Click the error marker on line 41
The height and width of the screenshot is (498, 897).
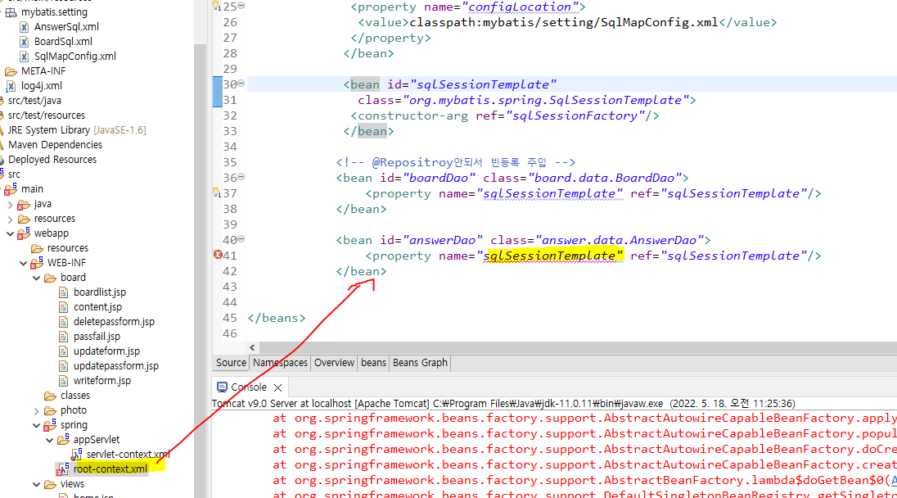(x=218, y=255)
